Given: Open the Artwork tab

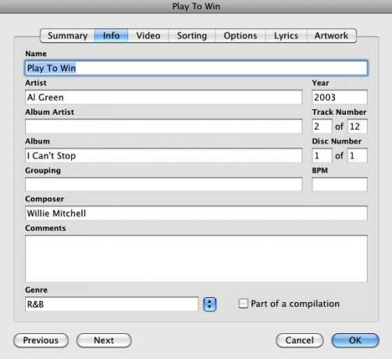Looking at the screenshot, I should coord(331,36).
